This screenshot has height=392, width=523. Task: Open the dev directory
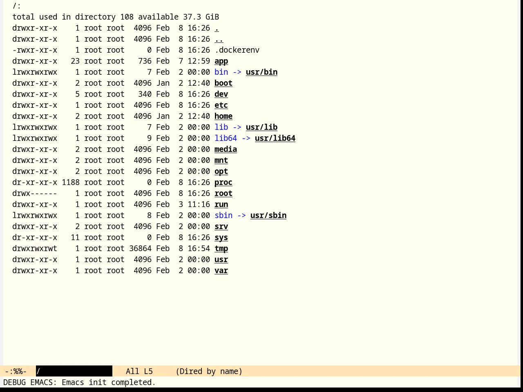[221, 94]
